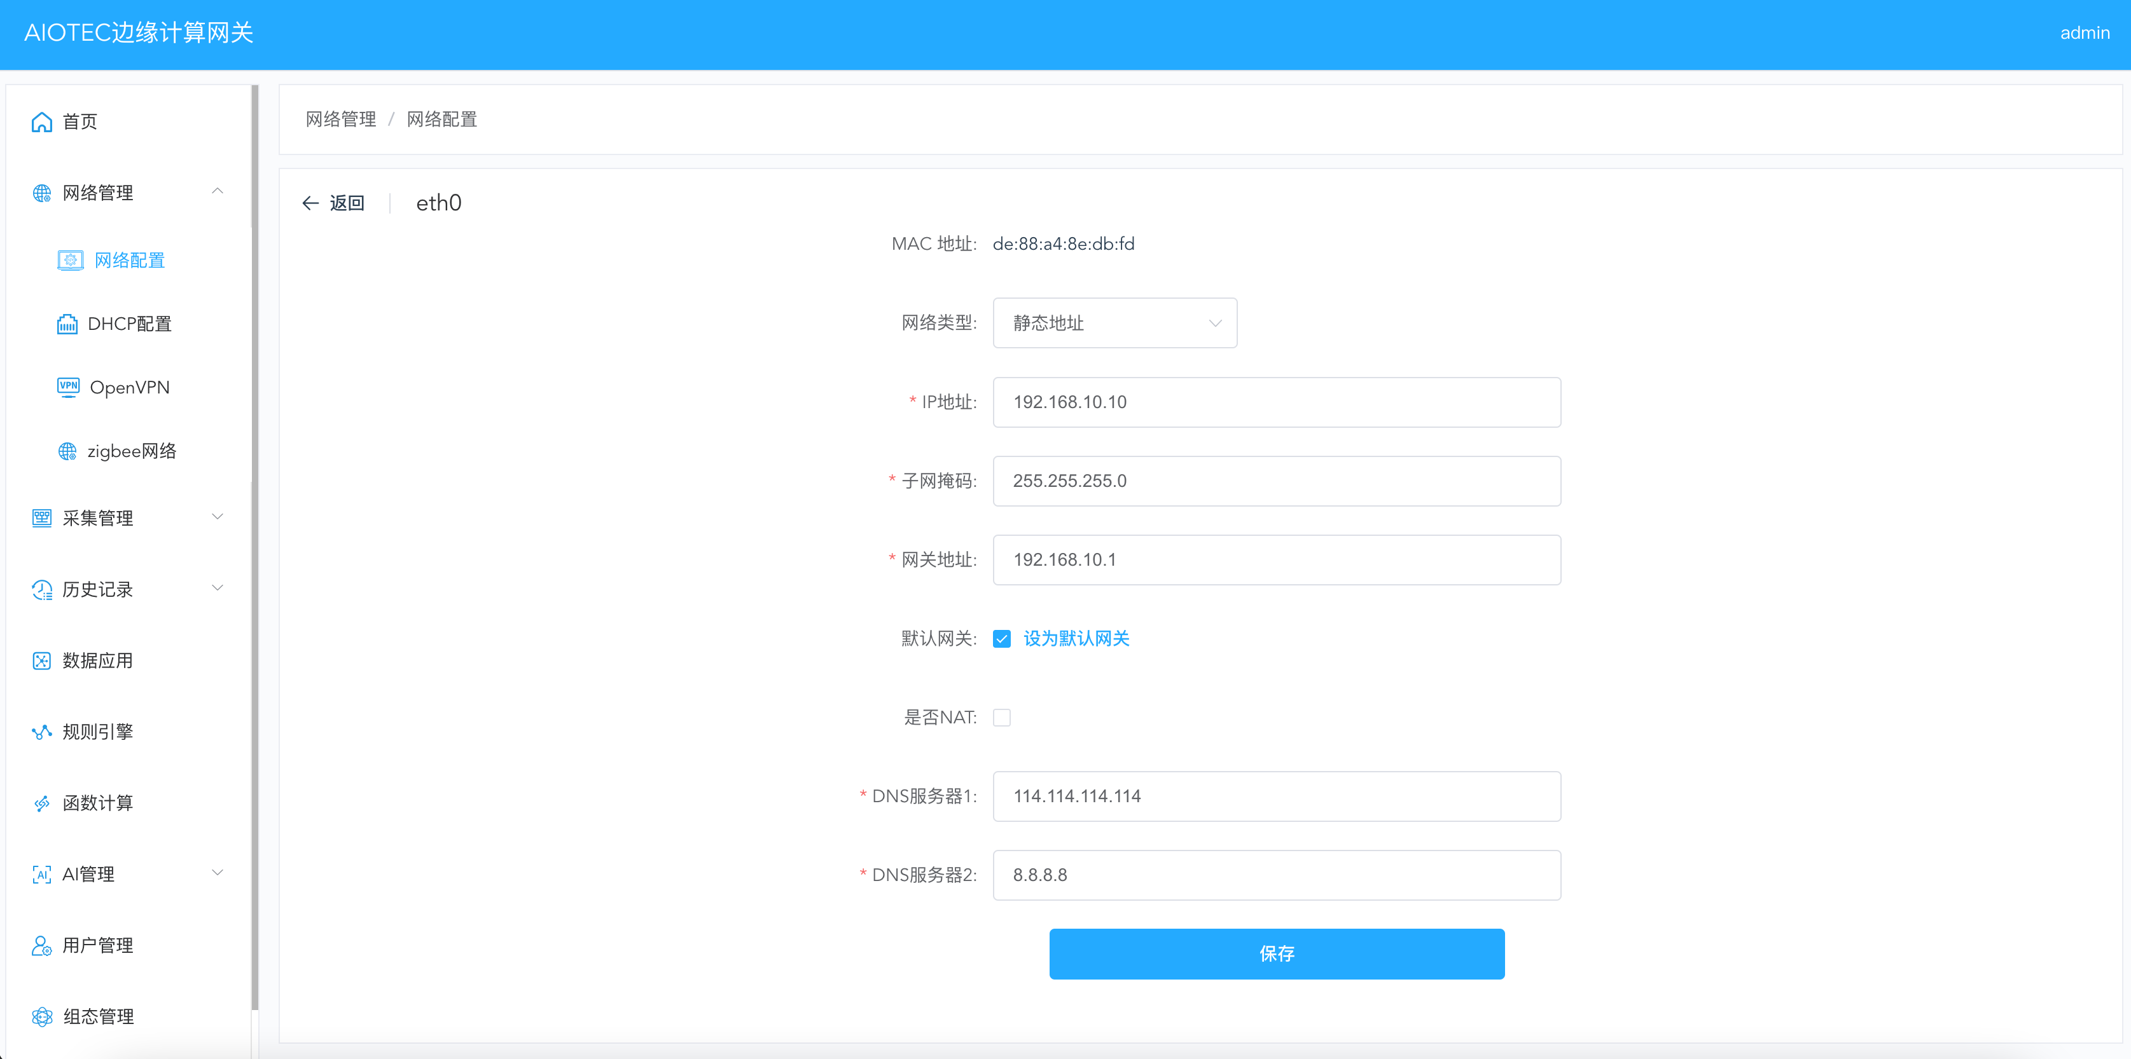The height and width of the screenshot is (1059, 2131).
Task: Focus the DNS服务器2 field with 8.8.8.8
Action: pos(1277,875)
